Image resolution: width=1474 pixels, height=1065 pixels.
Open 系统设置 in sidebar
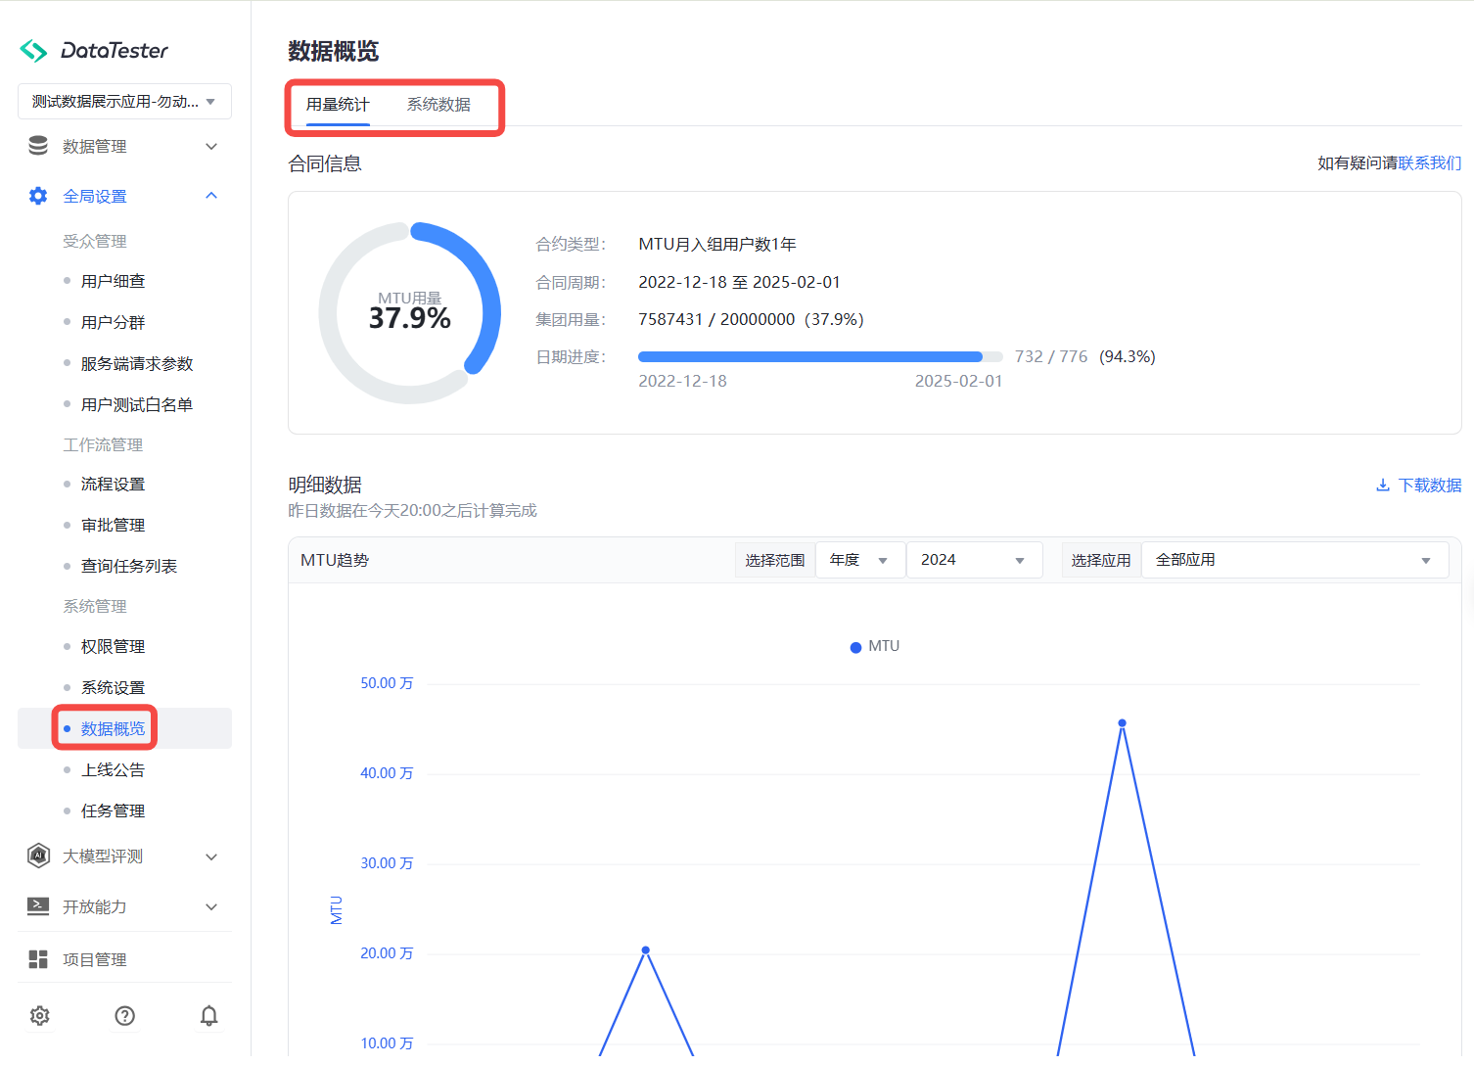[x=113, y=687]
